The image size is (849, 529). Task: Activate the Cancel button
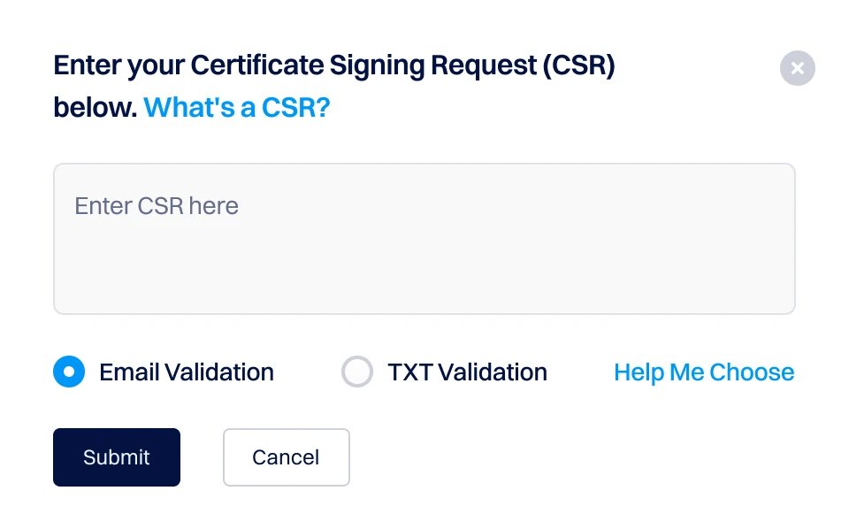coord(286,457)
